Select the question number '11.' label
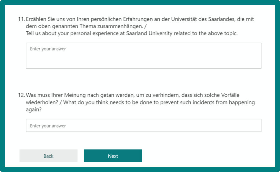This screenshot has width=280, height=172. (x=21, y=19)
